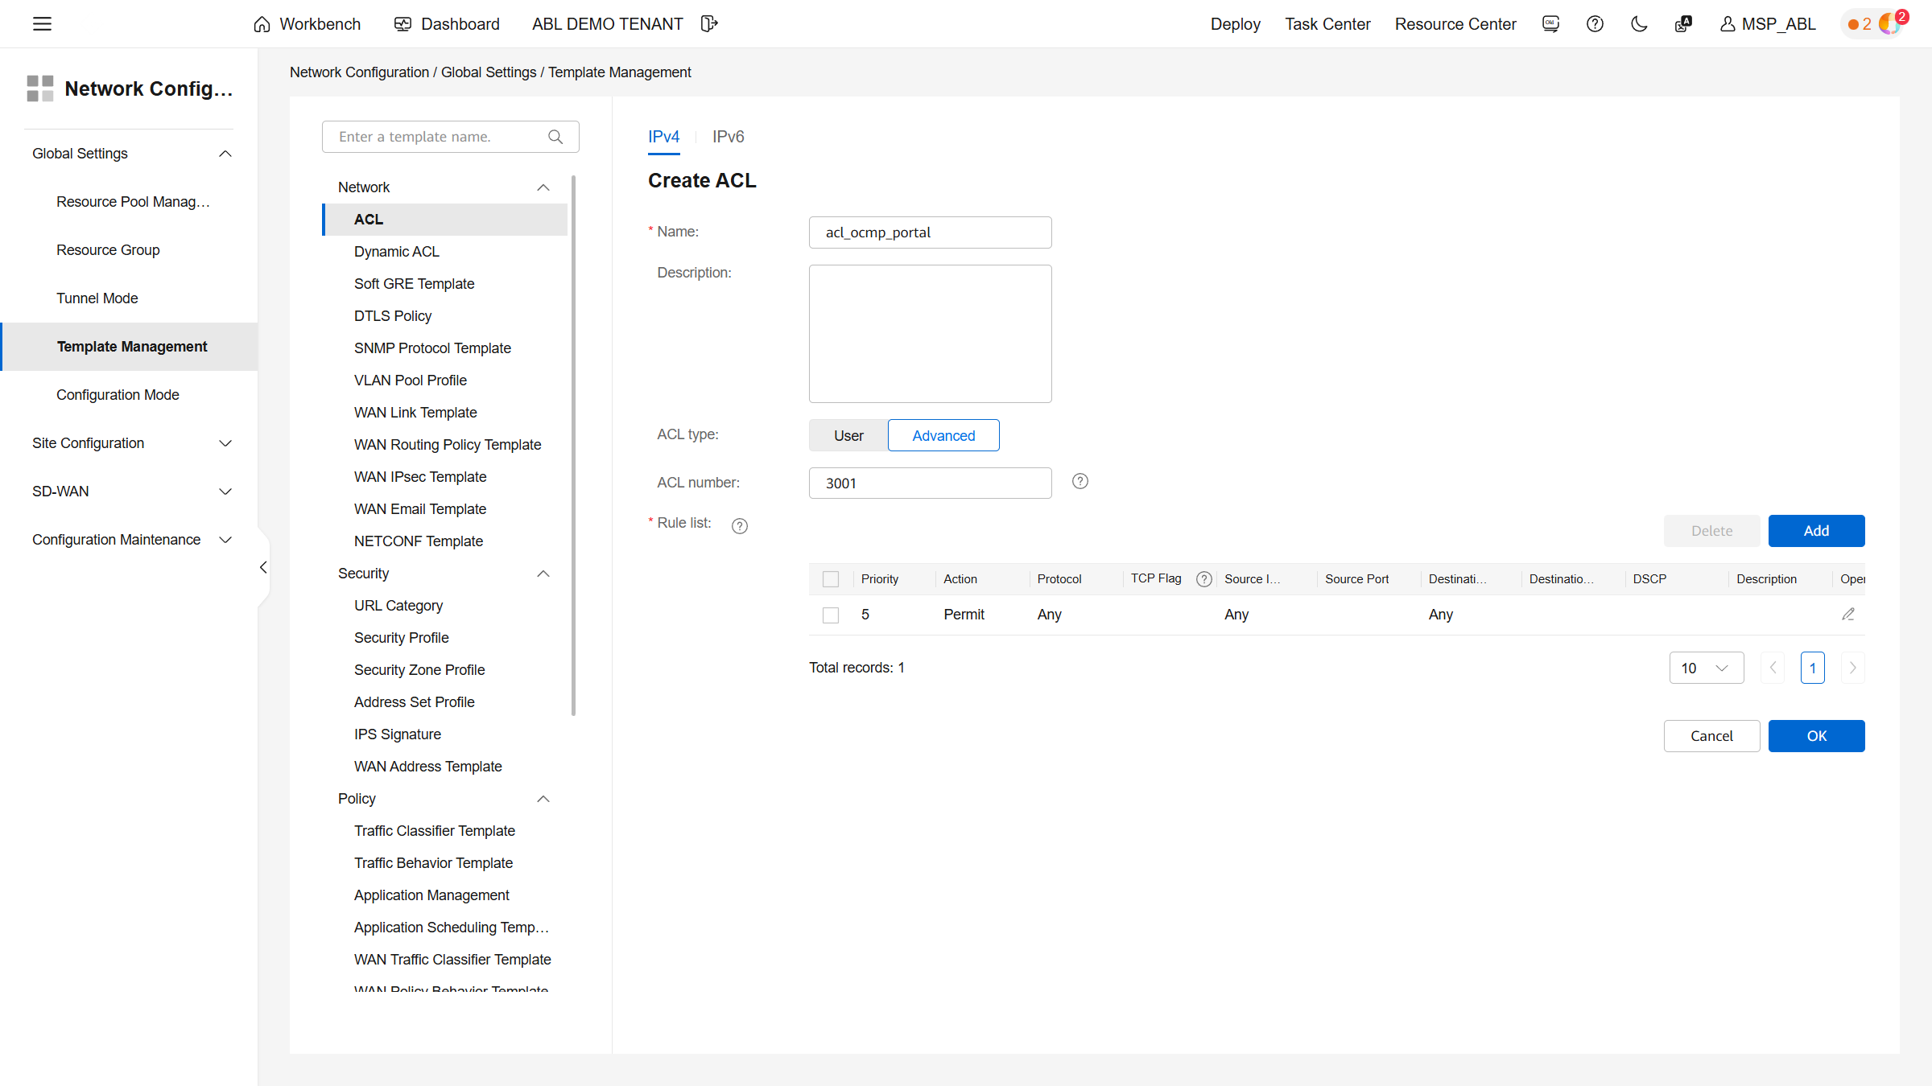Screen dimensions: 1932x1086
Task: Click the OK button
Action: (1816, 736)
